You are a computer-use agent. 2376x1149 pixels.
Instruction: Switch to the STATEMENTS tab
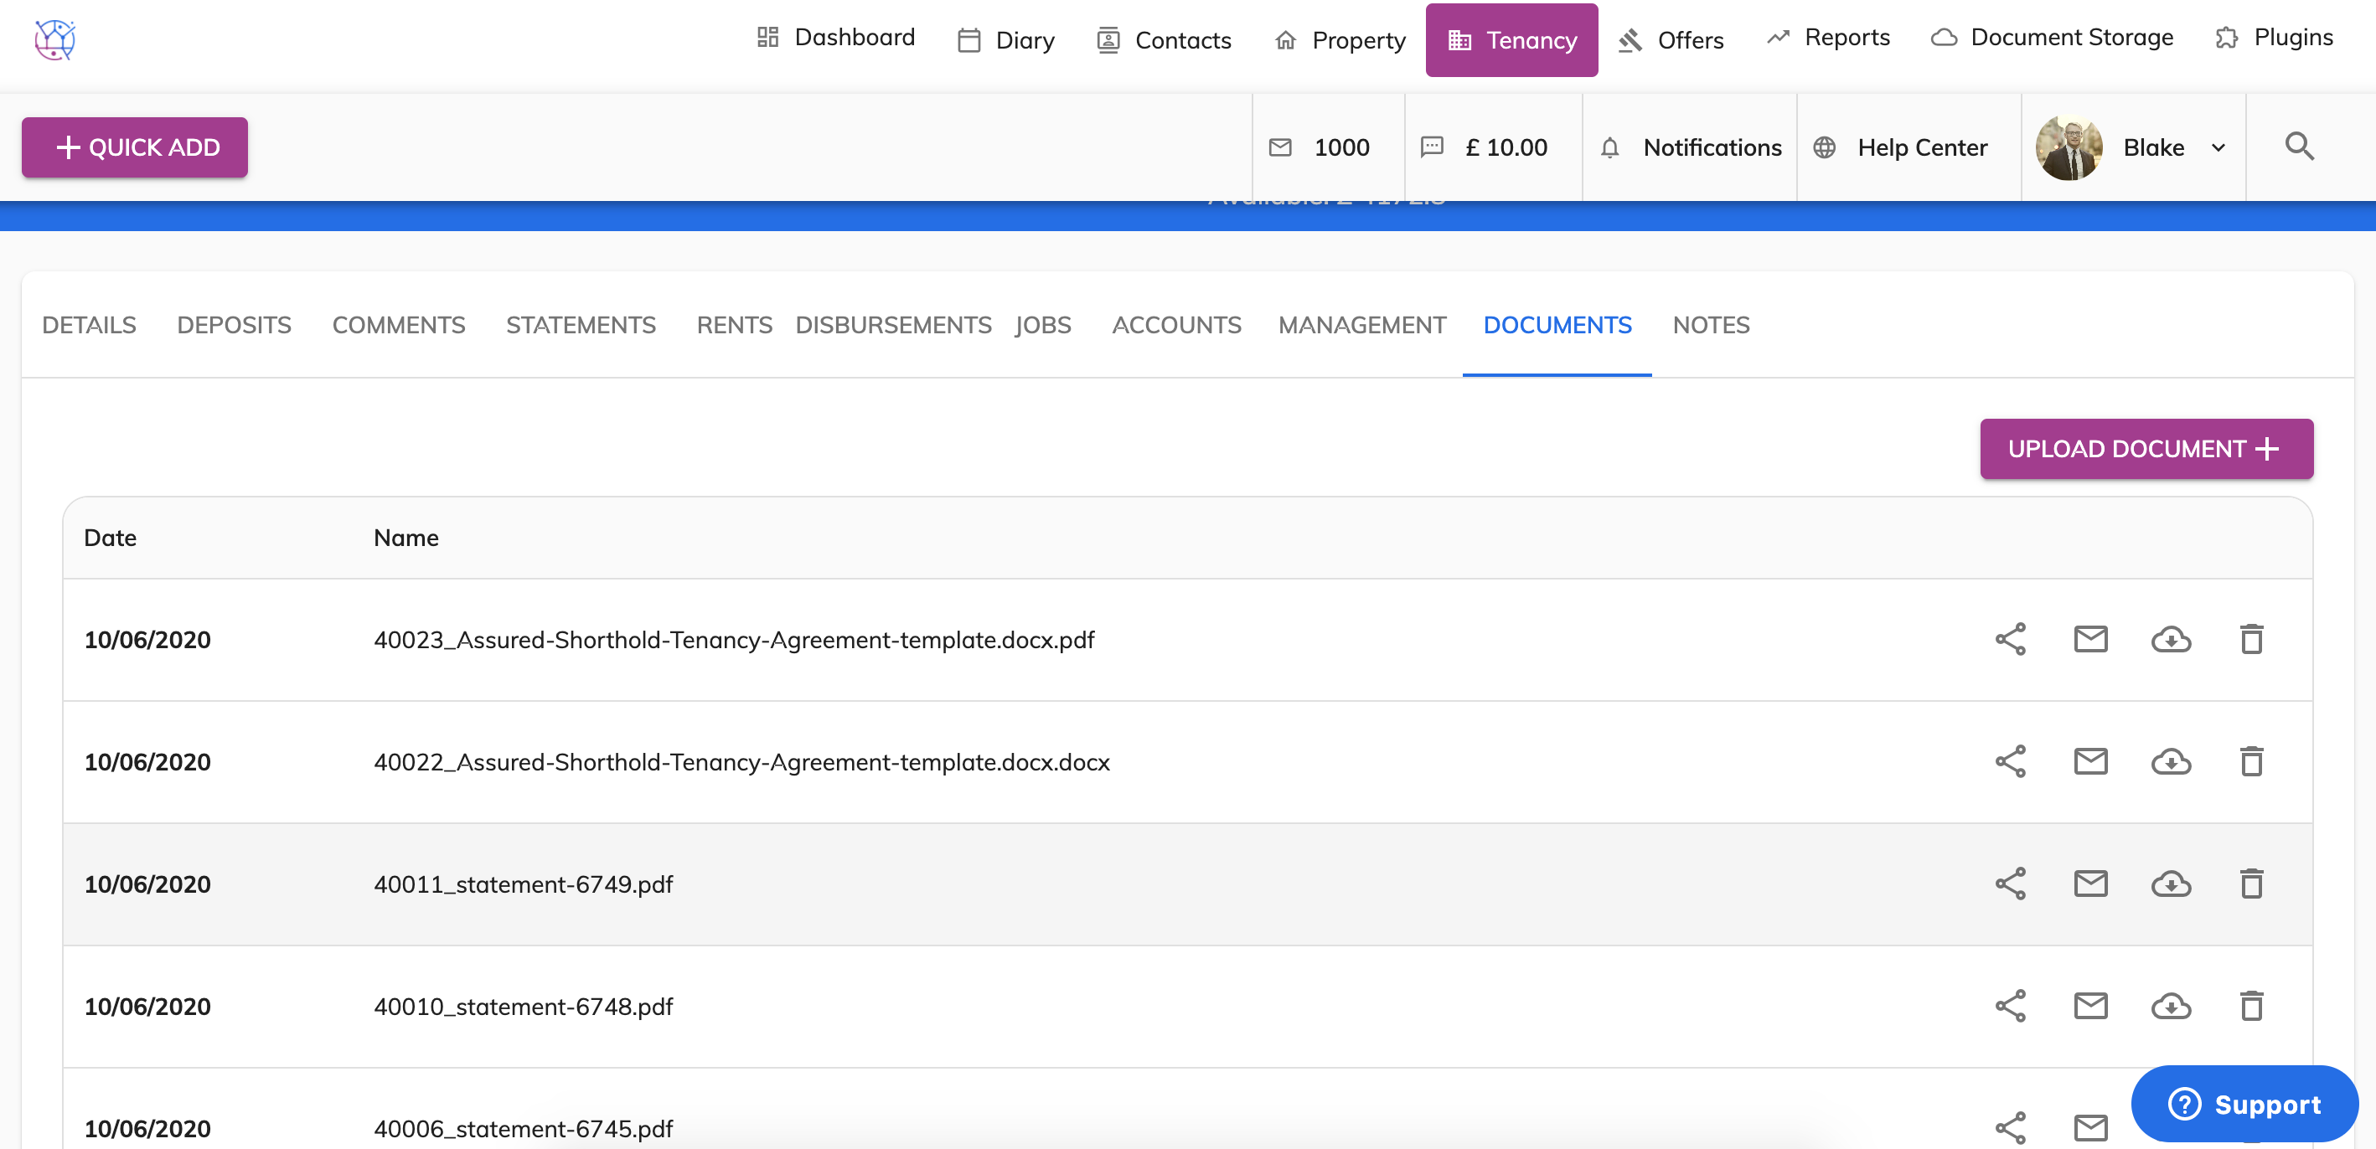pyautogui.click(x=580, y=325)
